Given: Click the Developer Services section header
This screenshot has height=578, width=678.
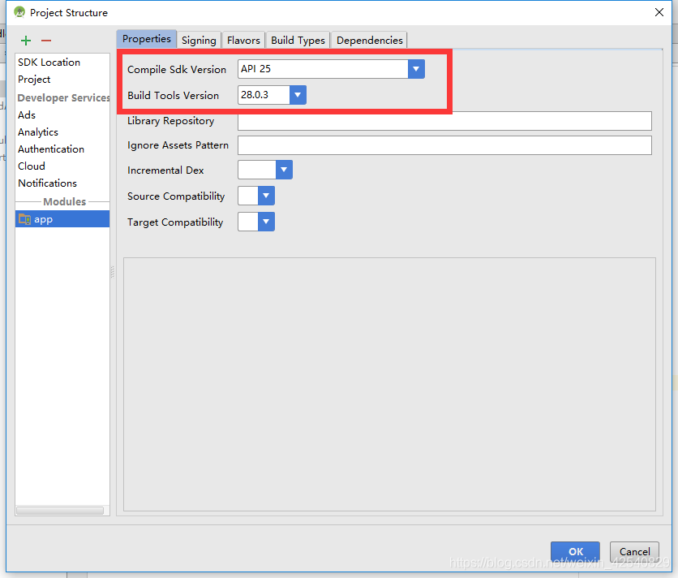Looking at the screenshot, I should [63, 98].
